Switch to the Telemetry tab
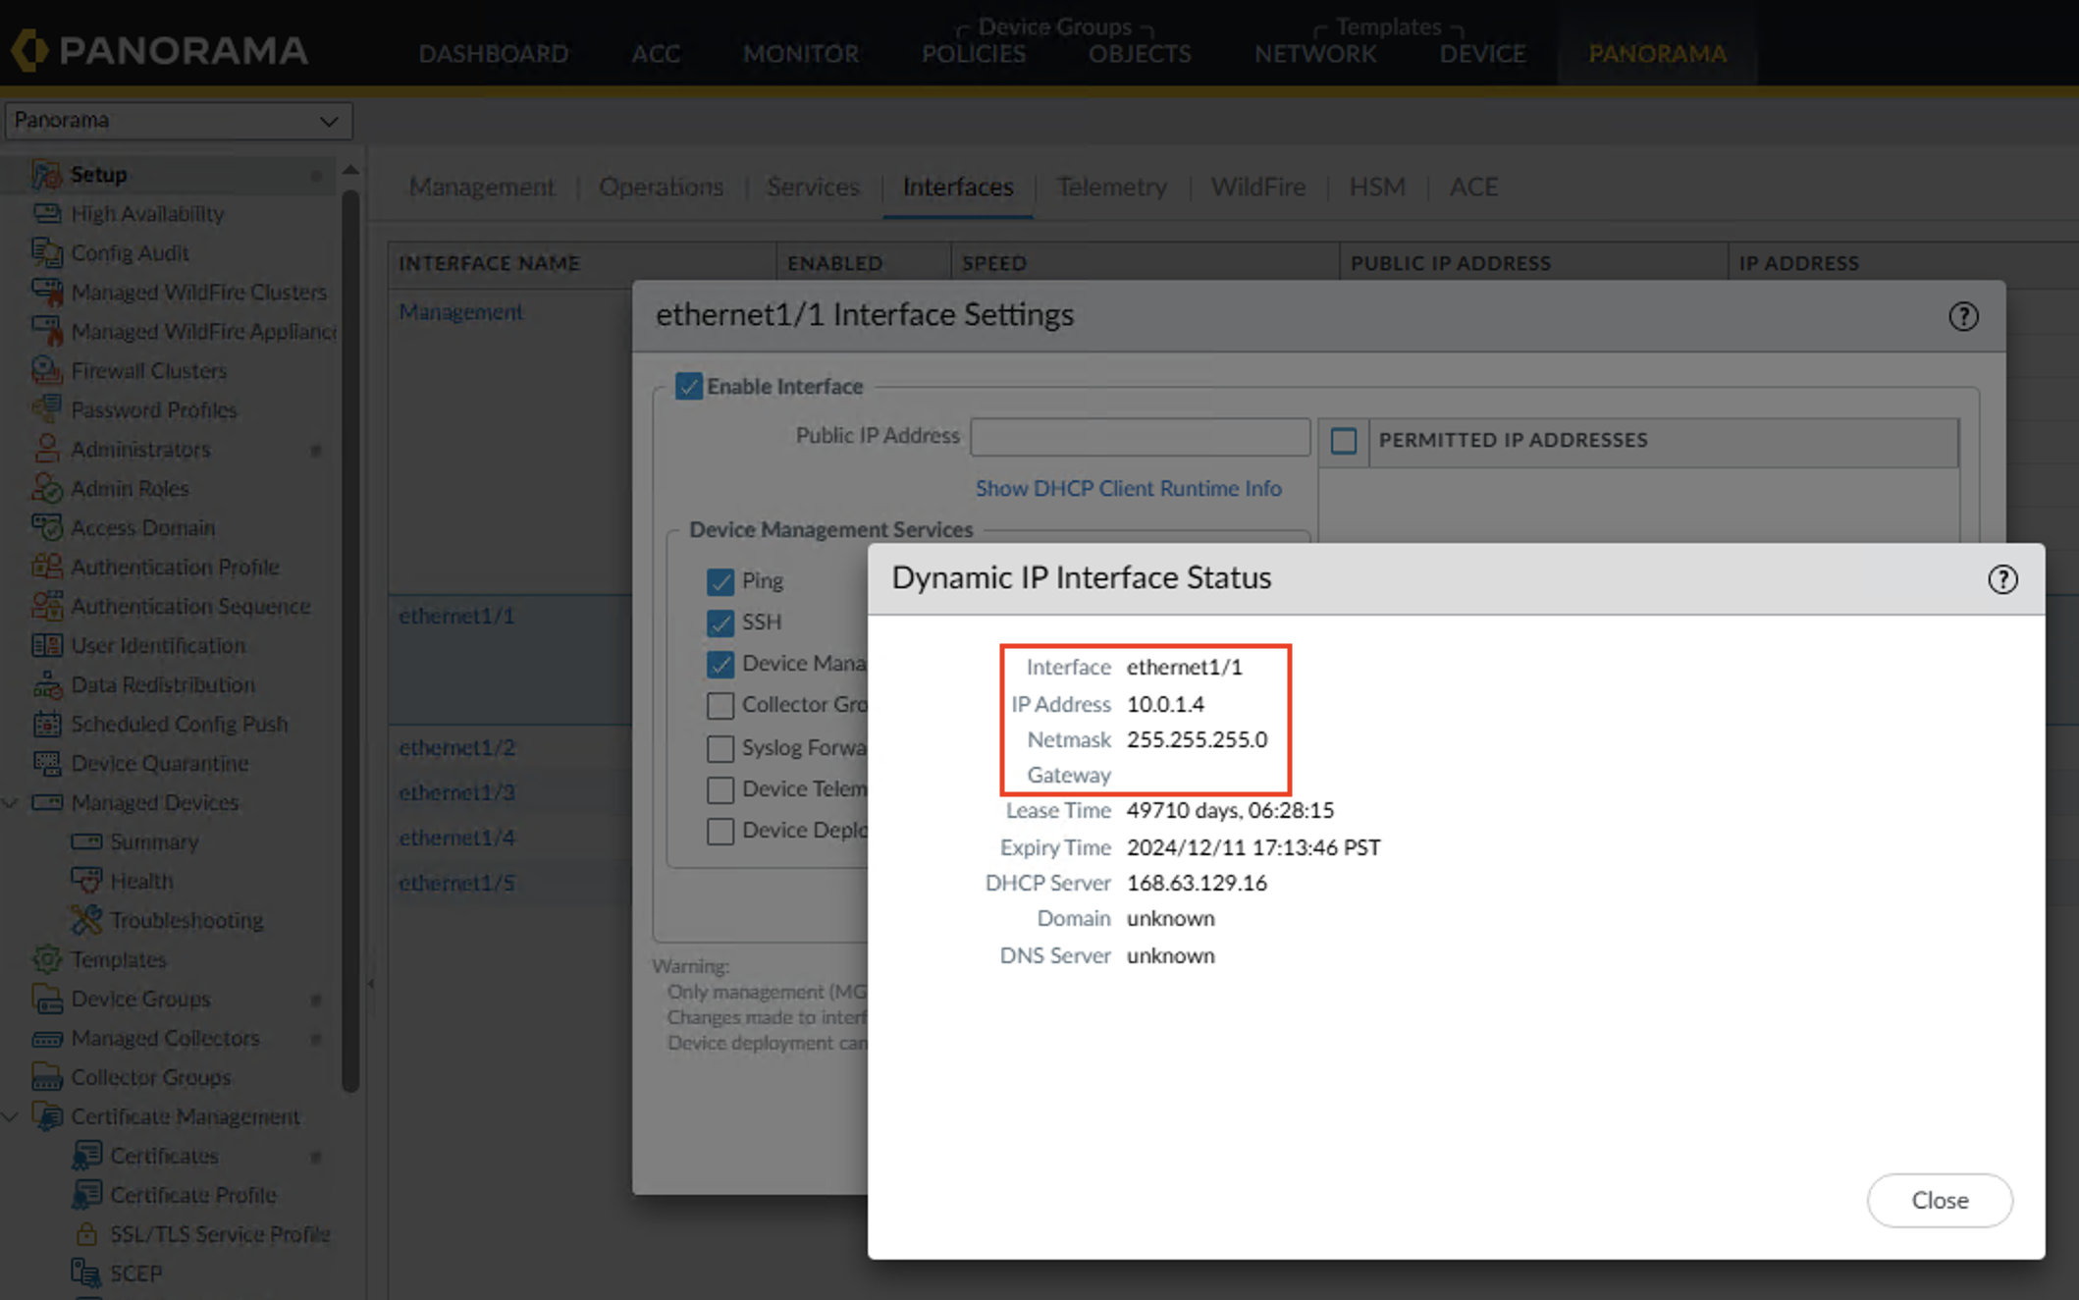Screen dimensions: 2079x1300 click(x=1111, y=187)
